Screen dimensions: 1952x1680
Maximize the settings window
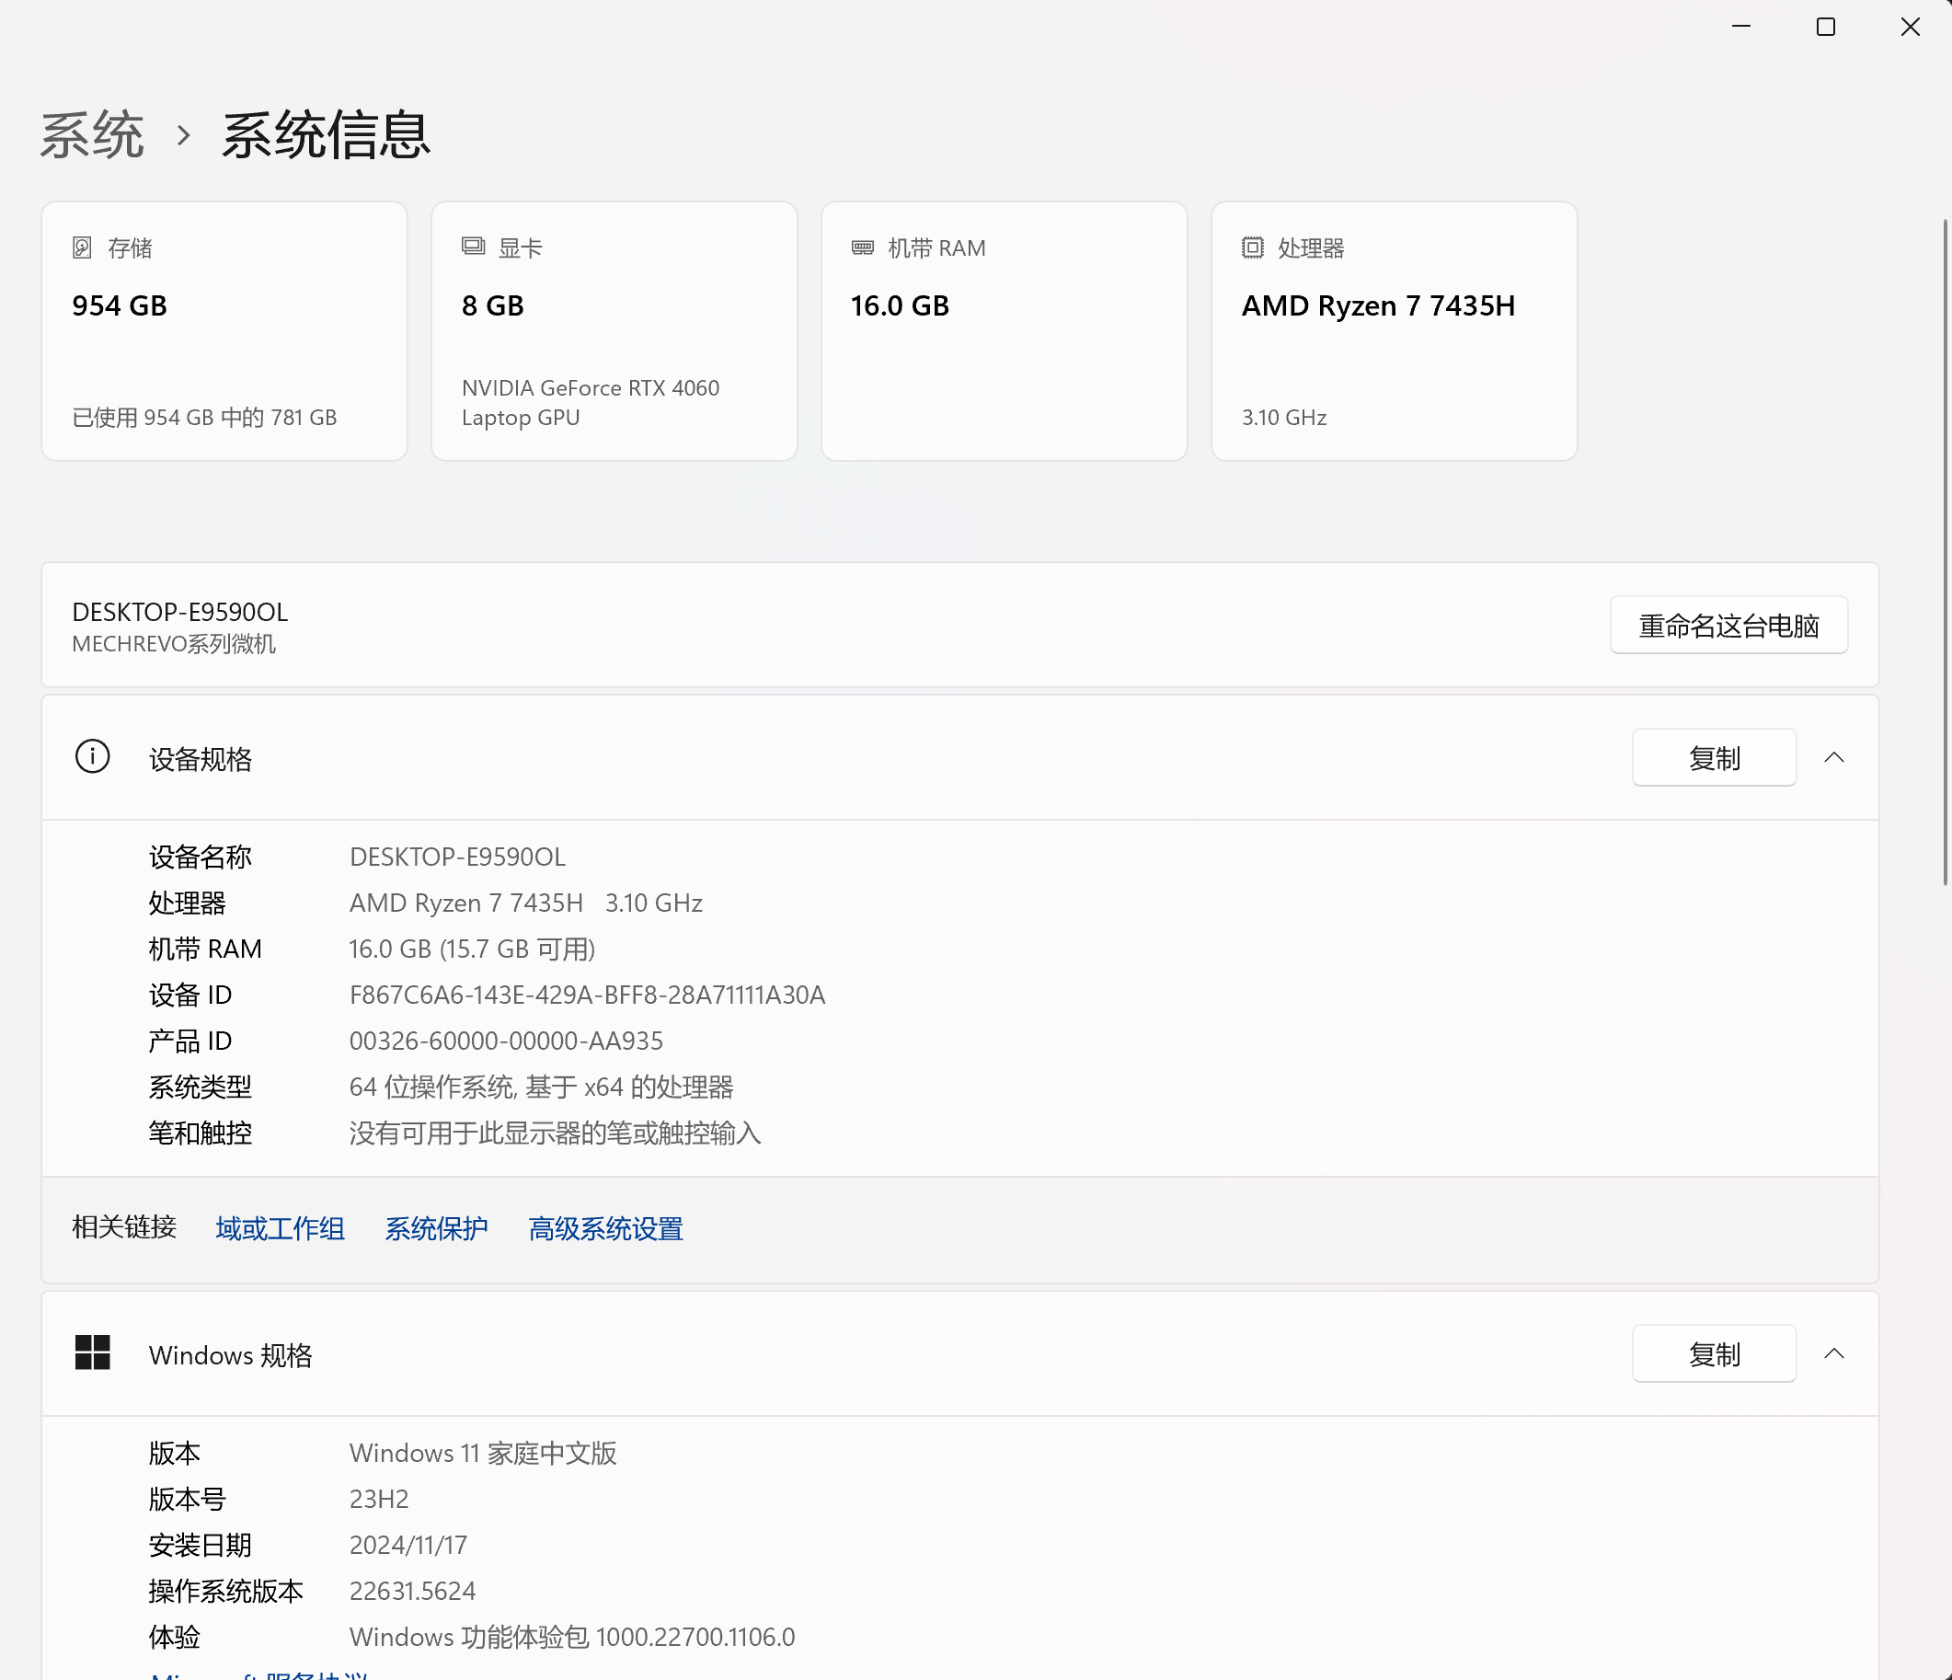1825,28
